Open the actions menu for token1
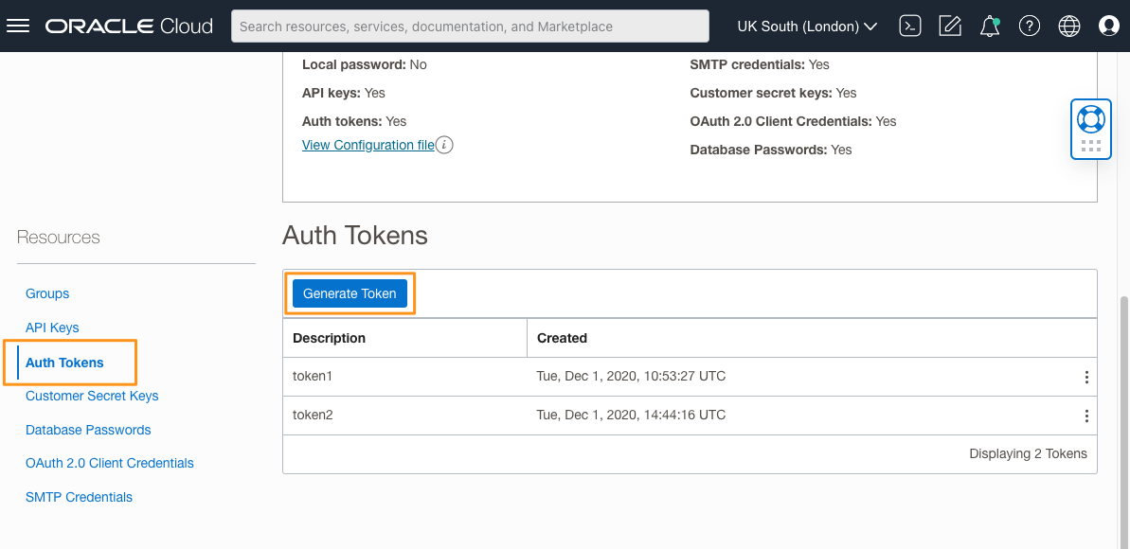The height and width of the screenshot is (549, 1130). [x=1086, y=376]
